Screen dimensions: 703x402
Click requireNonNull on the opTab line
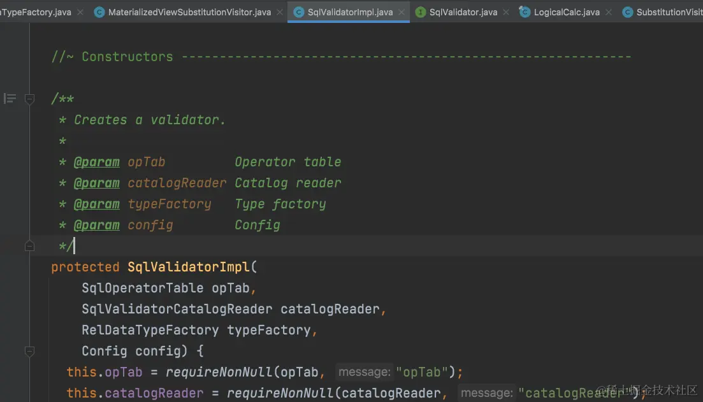(x=219, y=373)
